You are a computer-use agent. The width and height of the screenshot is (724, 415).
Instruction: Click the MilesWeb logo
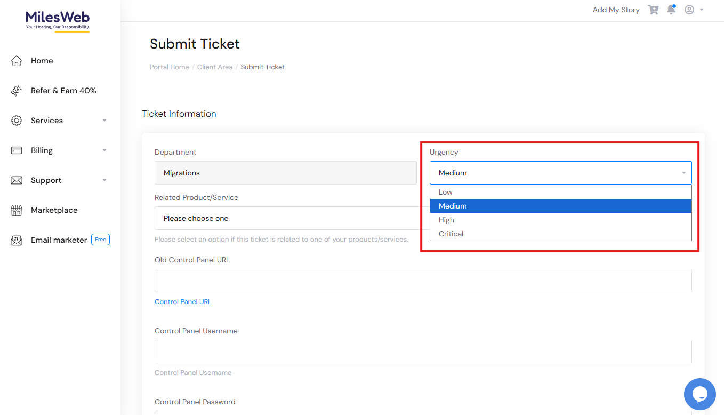[58, 21]
